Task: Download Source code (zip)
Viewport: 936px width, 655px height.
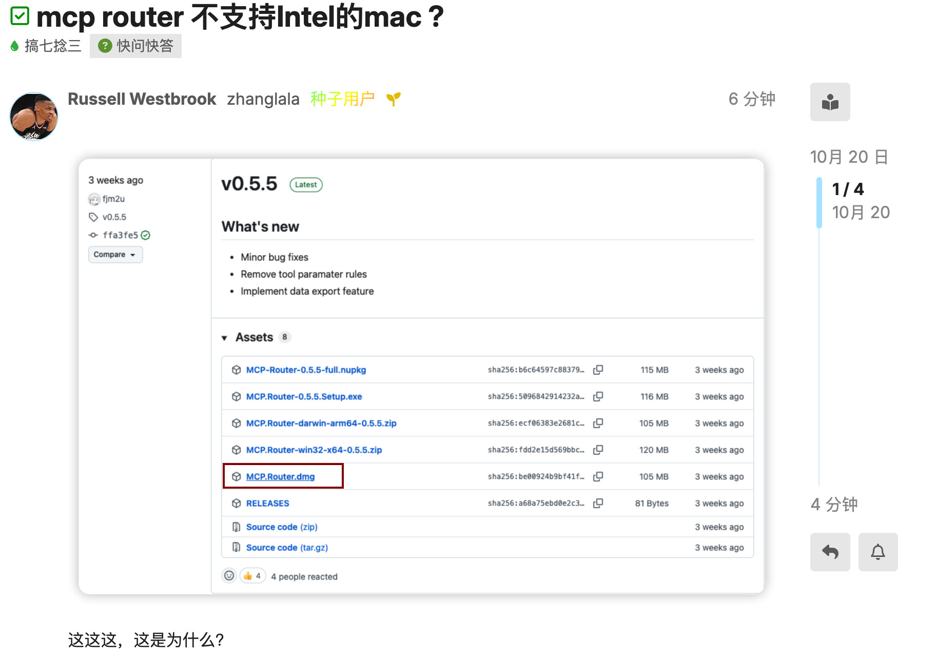Action: [282, 527]
